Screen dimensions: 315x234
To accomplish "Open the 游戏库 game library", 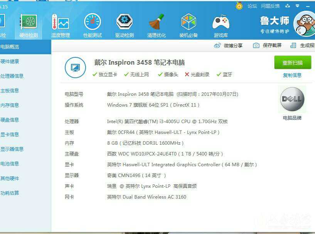I will 221,25.
